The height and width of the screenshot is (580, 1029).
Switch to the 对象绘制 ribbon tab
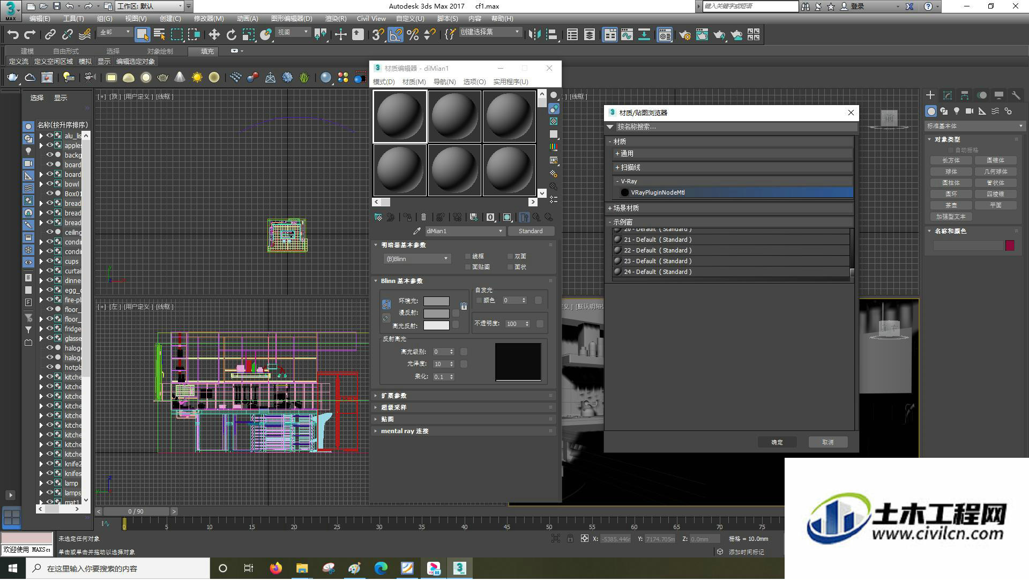(160, 51)
